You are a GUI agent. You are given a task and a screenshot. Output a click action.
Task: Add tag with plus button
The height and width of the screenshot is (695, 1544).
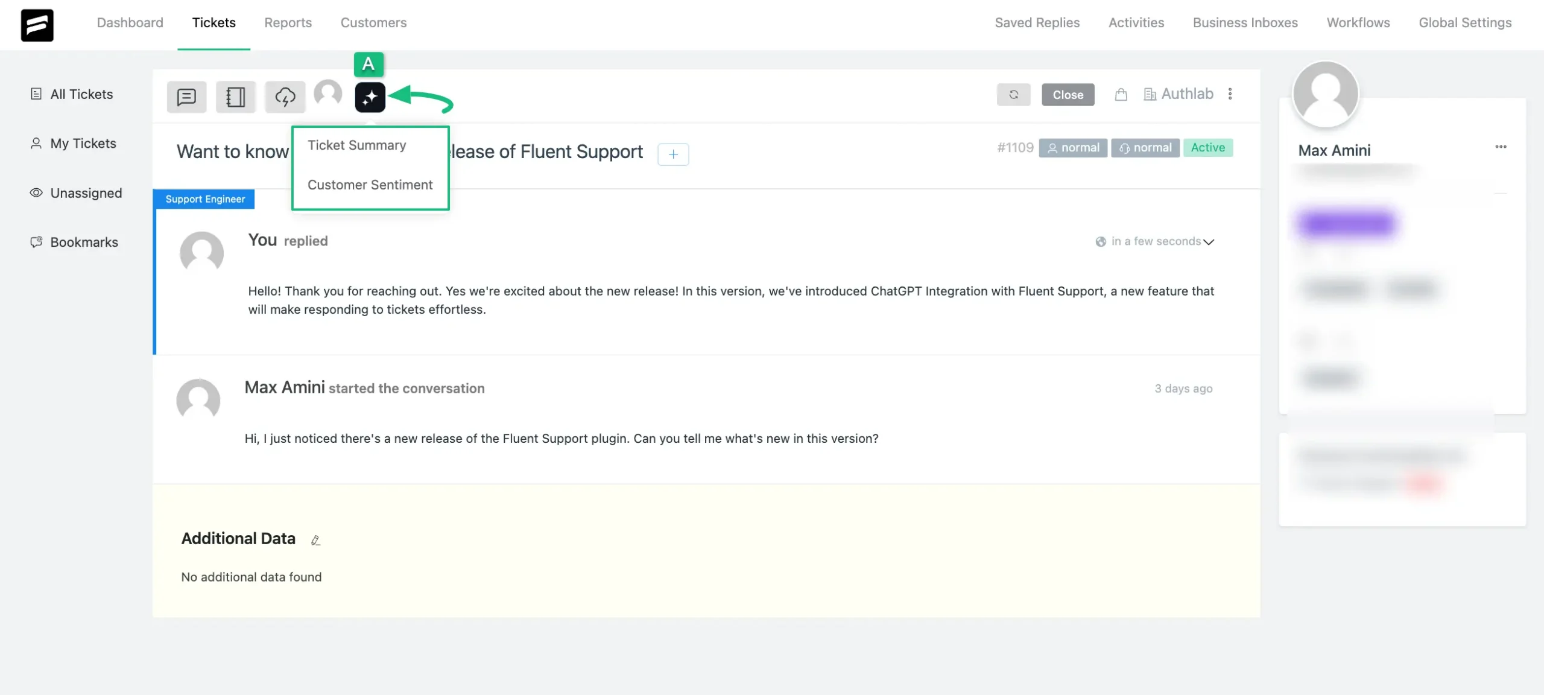pyautogui.click(x=673, y=154)
